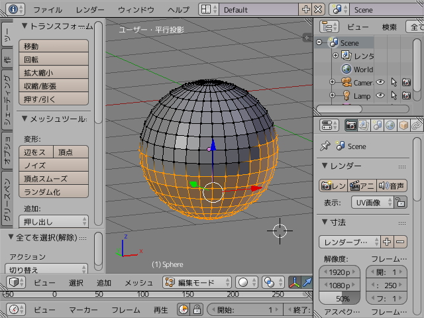Click the 移動 button
The image size is (424, 318).
(54, 46)
